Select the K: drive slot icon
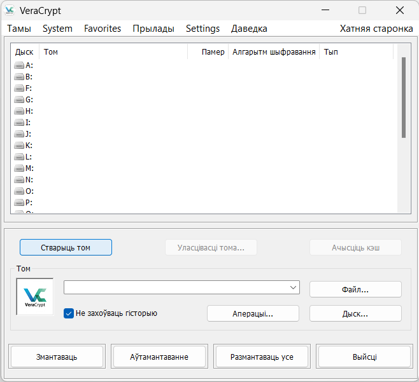This screenshot has width=419, height=382. coord(19,145)
